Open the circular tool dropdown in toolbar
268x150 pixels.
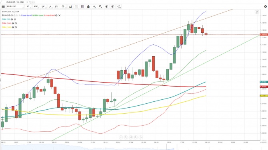point(63,6)
